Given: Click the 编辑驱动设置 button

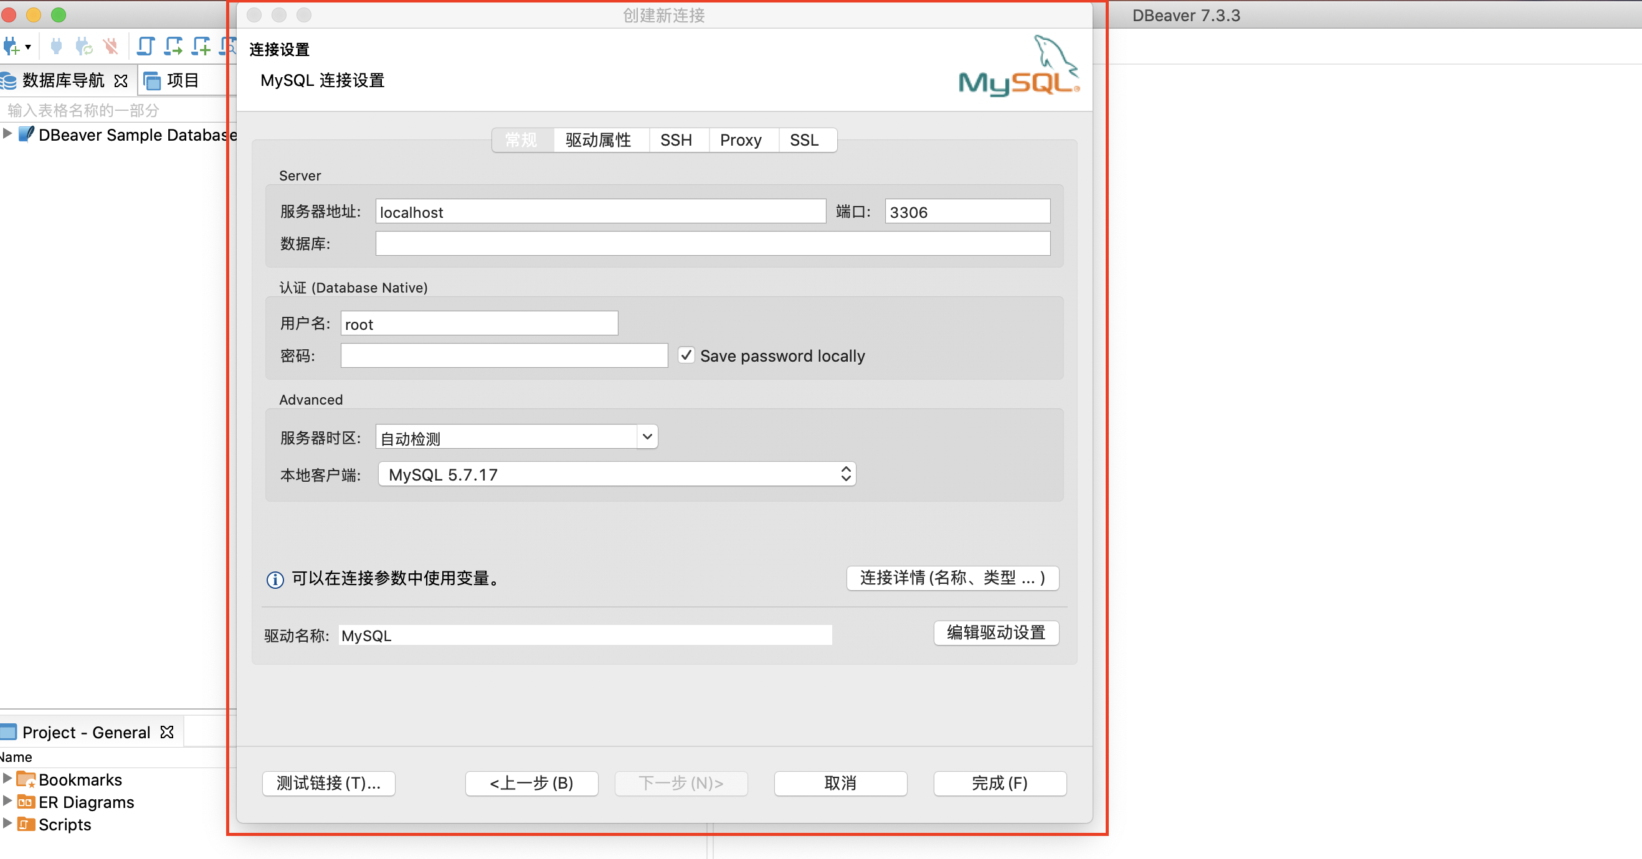Looking at the screenshot, I should [996, 633].
